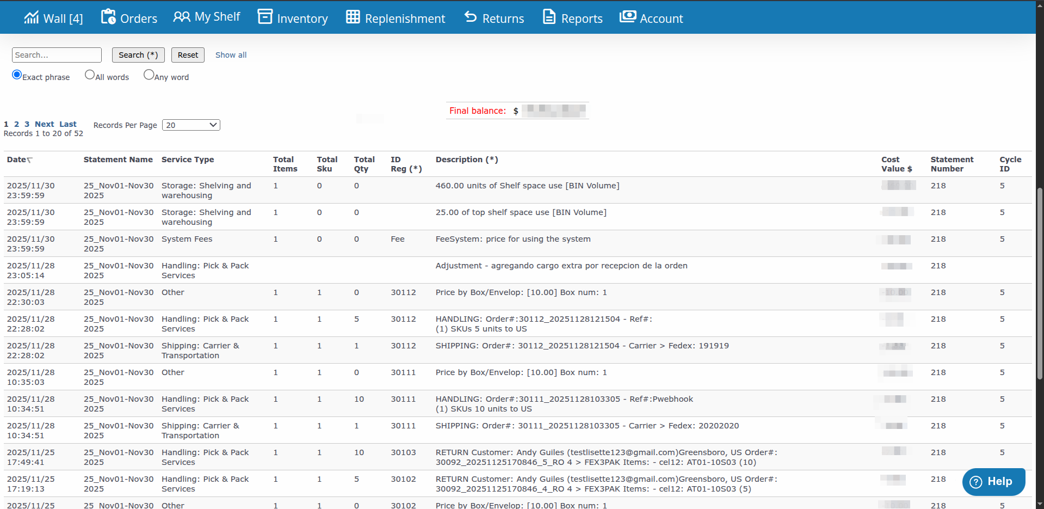Select the Exact phrase radio button
Screen dimensions: 1044x509
(x=17, y=75)
